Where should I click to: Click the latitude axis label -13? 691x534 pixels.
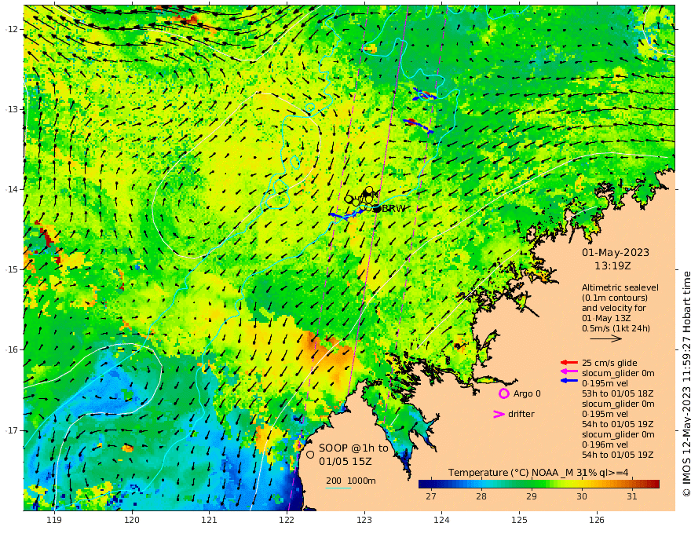click(12, 109)
